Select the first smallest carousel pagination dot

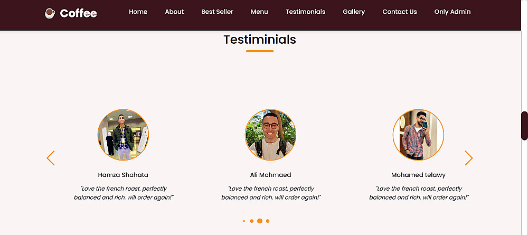244,221
